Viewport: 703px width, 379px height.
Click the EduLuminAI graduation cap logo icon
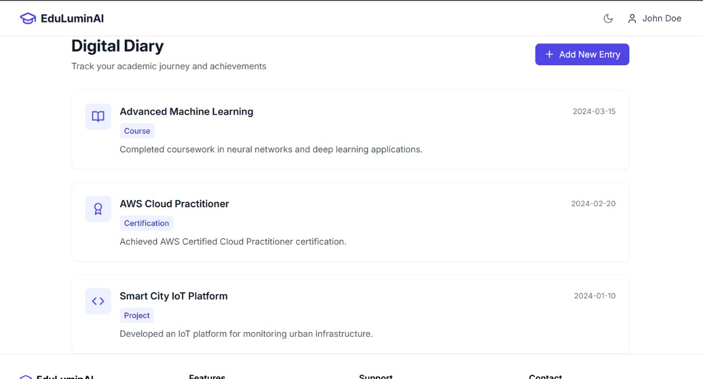point(28,19)
